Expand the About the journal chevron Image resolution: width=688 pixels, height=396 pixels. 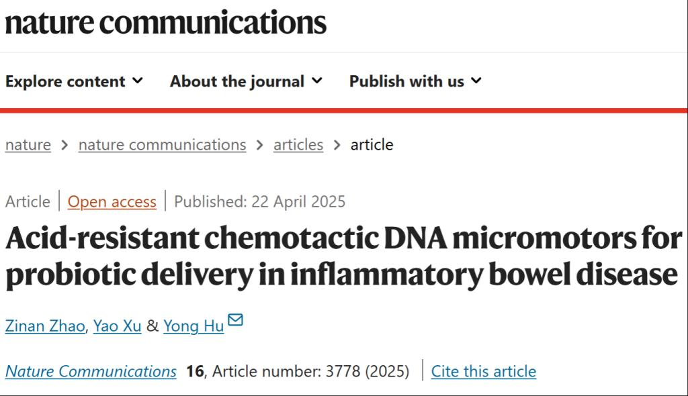[x=317, y=81]
